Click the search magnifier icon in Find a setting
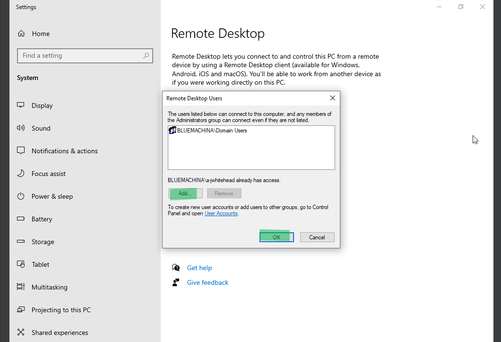The image size is (501, 342). pos(146,56)
